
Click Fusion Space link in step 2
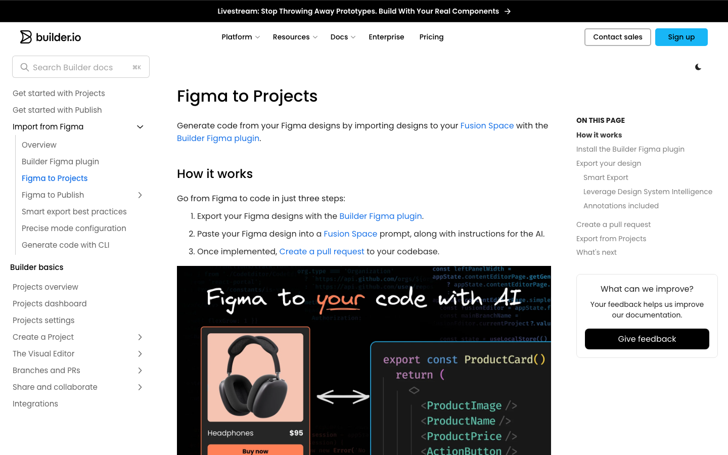(350, 234)
